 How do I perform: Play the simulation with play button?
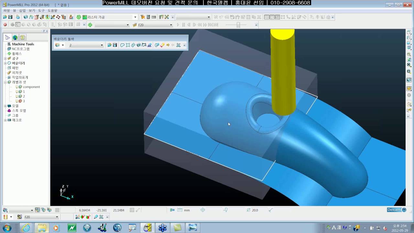(x=178, y=25)
